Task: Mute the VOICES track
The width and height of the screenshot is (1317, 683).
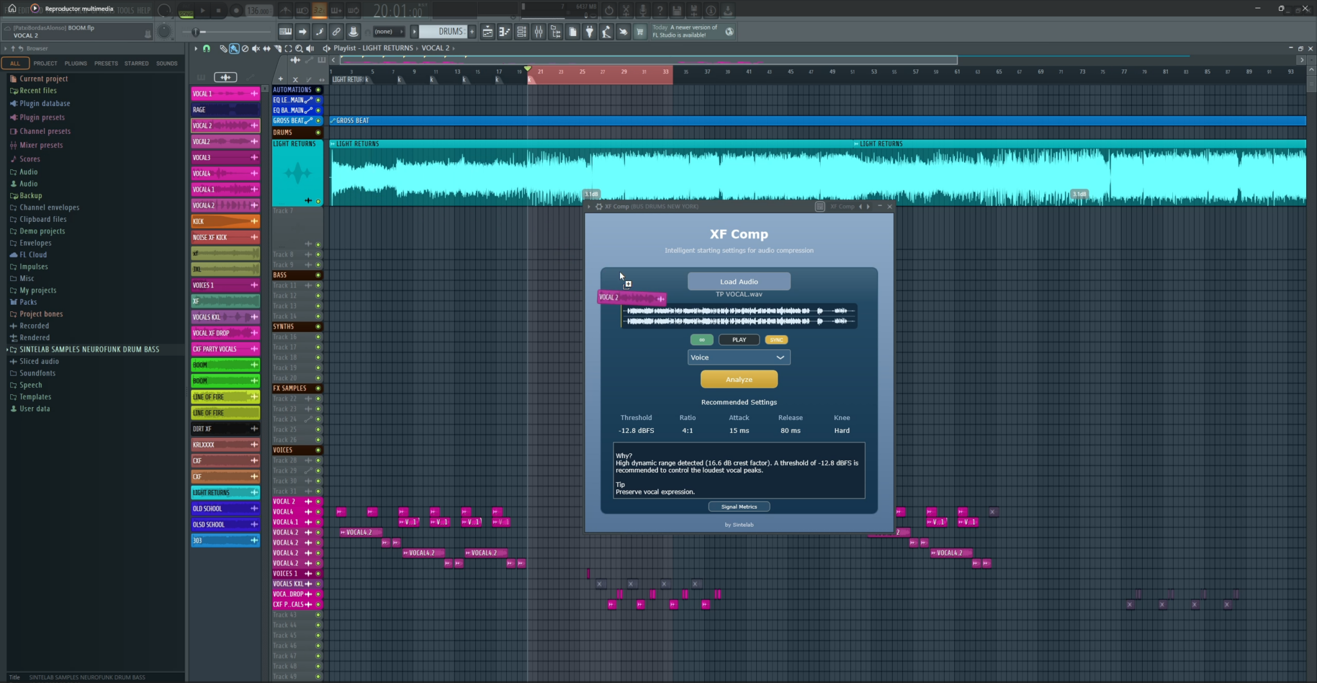Action: (318, 450)
